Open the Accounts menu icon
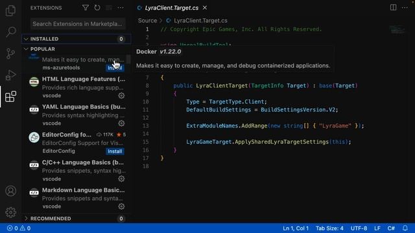 10,191
